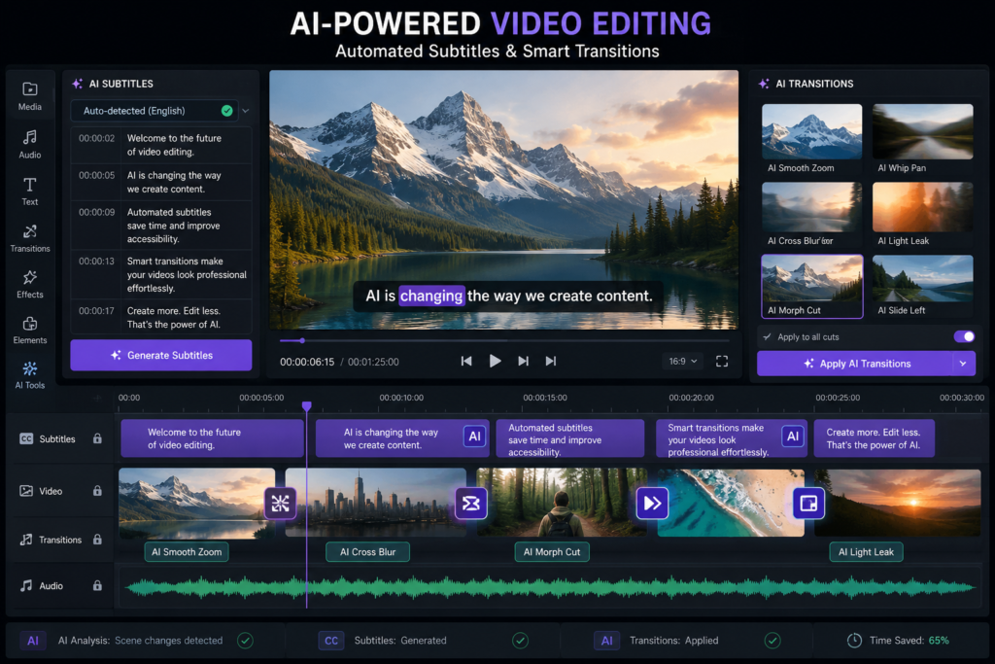Open the Audio panel in sidebar
Screen dimensions: 995x664
[30, 144]
